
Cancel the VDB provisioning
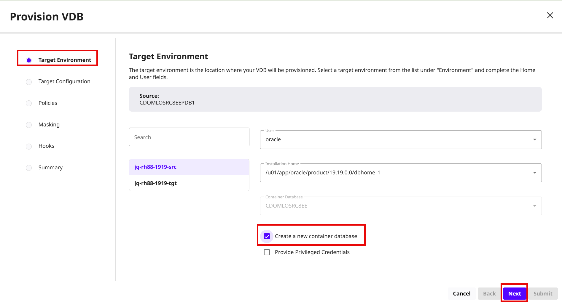click(x=461, y=293)
